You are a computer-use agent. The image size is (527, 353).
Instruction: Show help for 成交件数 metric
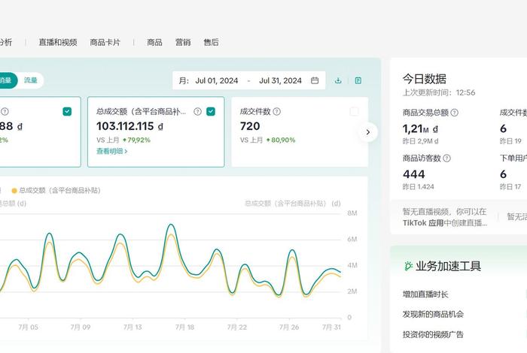[276, 111]
